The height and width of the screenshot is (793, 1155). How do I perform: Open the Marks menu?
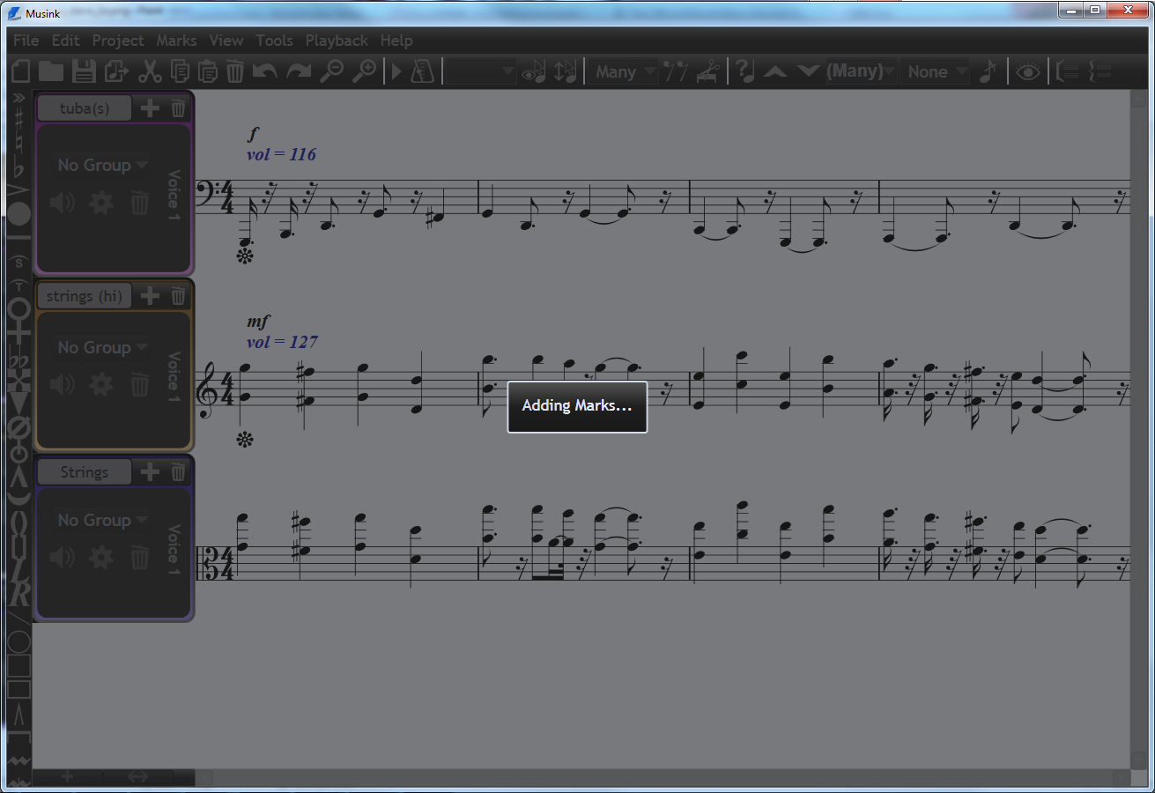pos(176,41)
